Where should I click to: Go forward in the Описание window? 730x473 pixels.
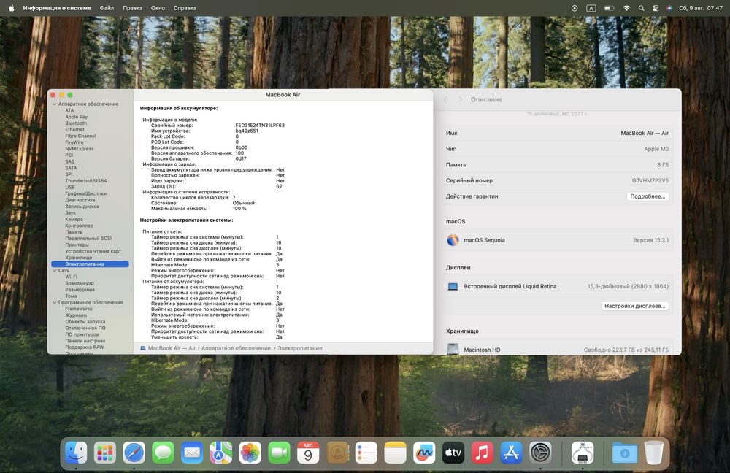click(x=460, y=99)
